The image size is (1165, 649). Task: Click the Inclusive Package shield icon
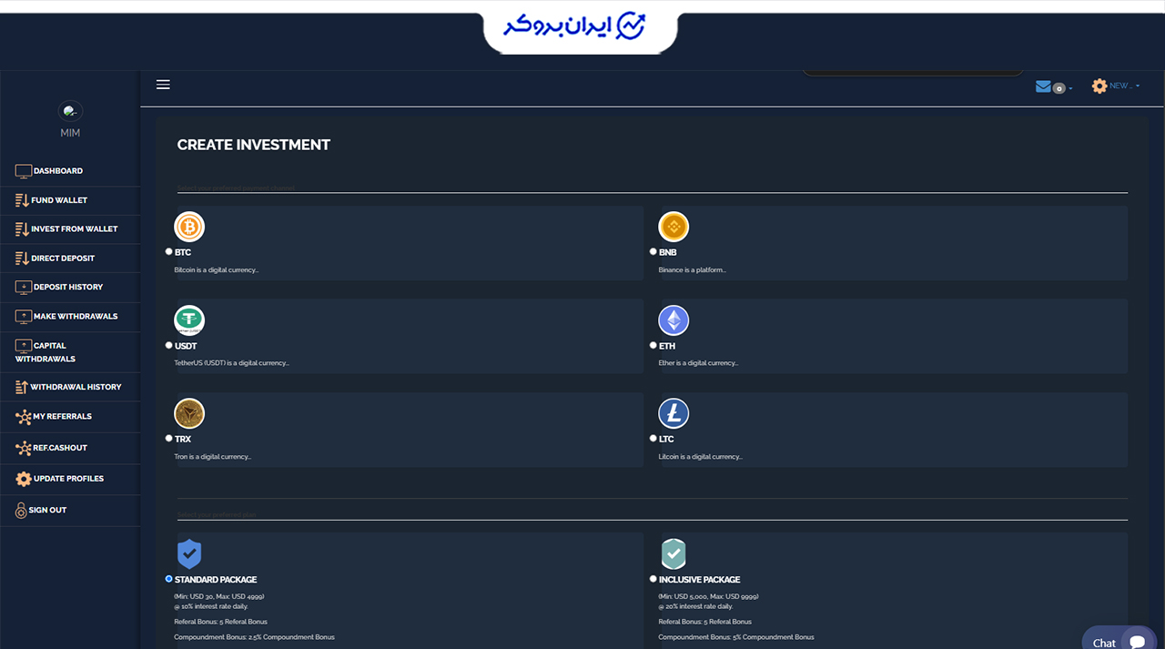point(674,554)
